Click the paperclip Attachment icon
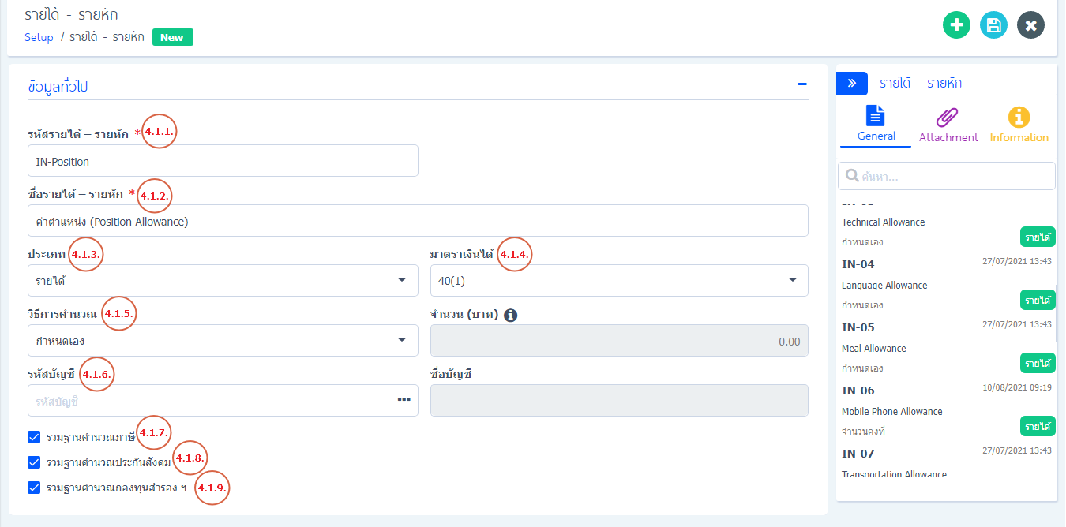 (948, 118)
